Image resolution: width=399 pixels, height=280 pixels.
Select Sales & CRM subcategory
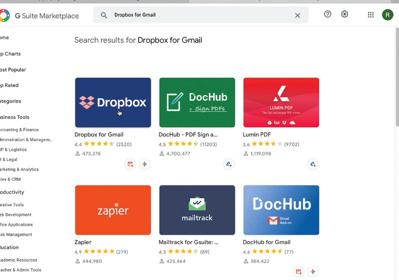[11, 179]
